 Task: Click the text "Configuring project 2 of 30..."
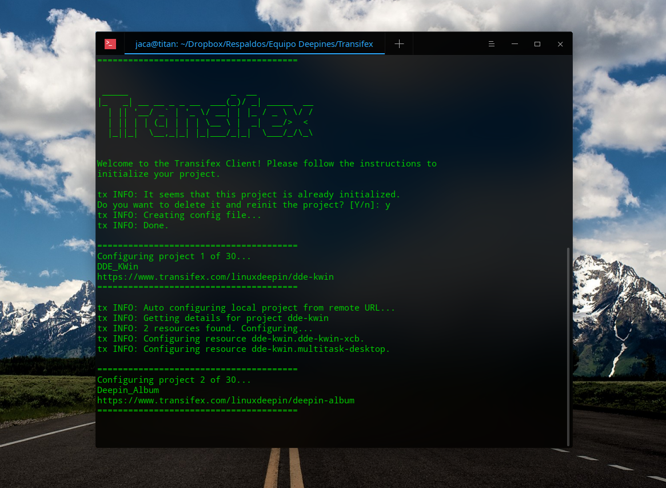(x=174, y=380)
